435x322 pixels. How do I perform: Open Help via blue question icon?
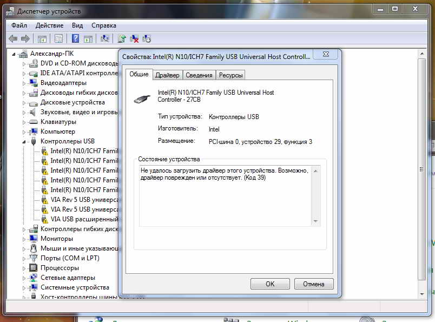75,38
